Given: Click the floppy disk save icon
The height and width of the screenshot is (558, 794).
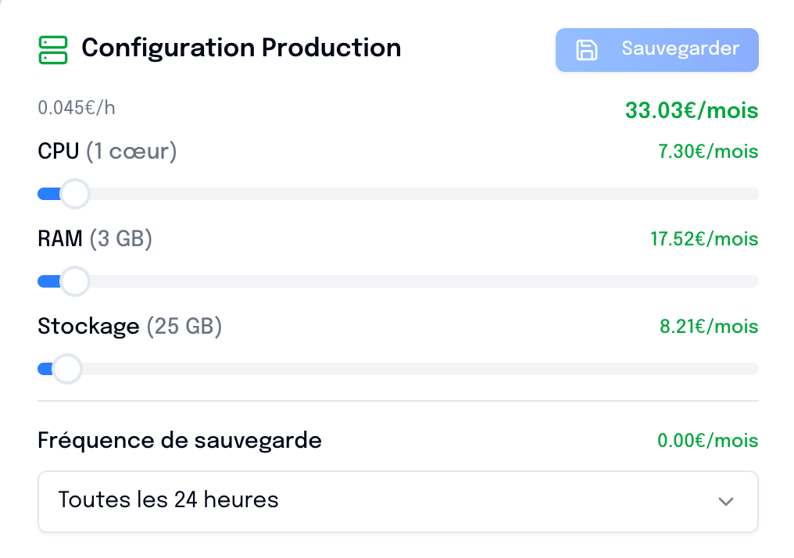Looking at the screenshot, I should (x=586, y=50).
